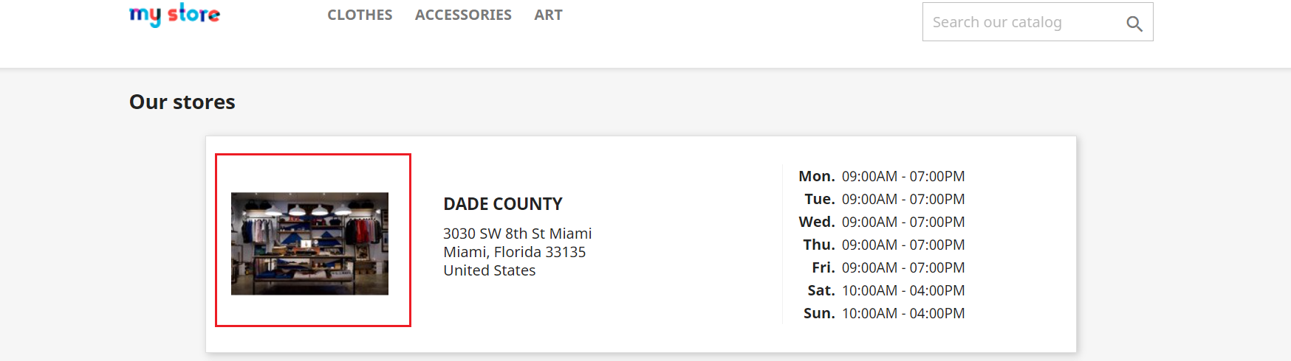Open the ART menu

(x=548, y=15)
